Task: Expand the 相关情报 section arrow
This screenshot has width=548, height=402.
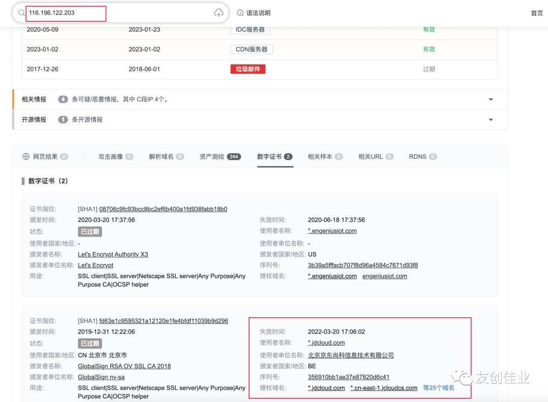Action: 491,99
